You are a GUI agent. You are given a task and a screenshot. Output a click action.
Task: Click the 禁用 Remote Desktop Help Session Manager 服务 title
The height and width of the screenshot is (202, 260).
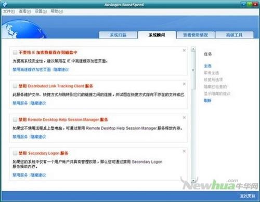pos(63,119)
